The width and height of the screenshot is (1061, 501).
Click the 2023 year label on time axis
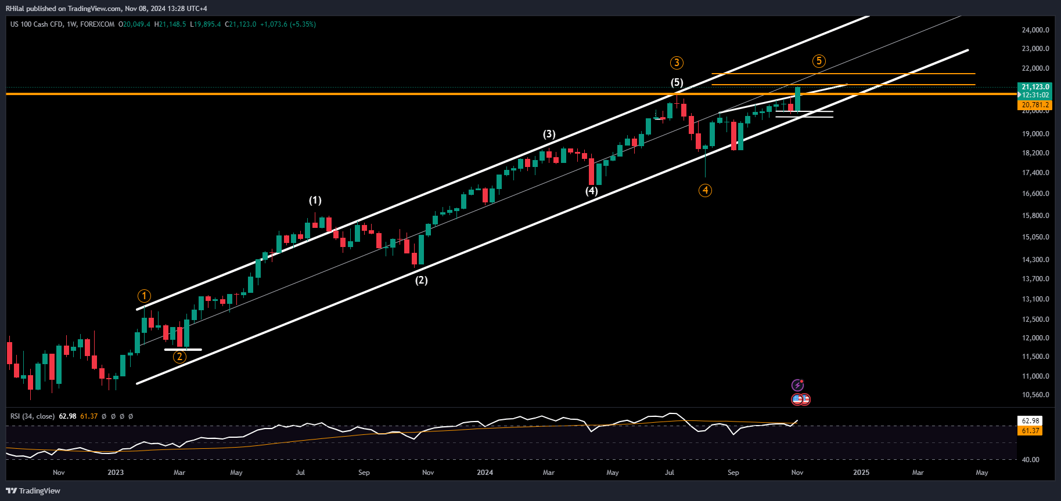coord(116,473)
